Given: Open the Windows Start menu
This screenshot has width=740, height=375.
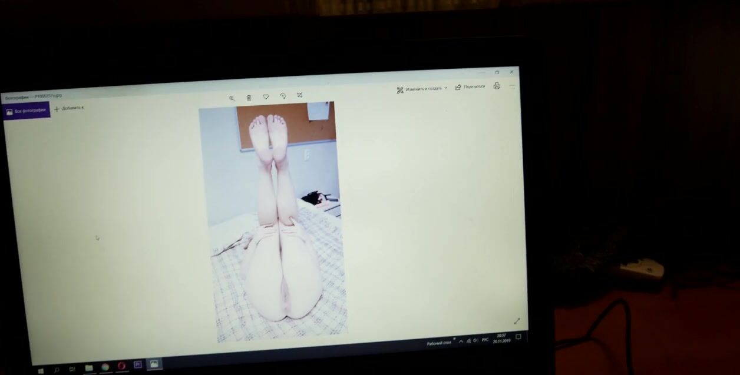Looking at the screenshot, I should (x=41, y=370).
